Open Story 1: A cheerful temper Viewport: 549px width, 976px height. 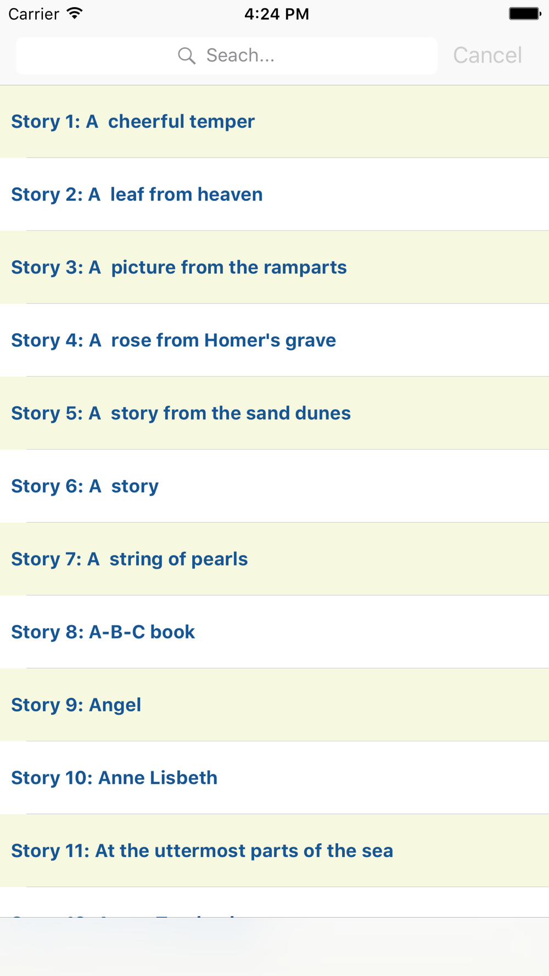[274, 121]
